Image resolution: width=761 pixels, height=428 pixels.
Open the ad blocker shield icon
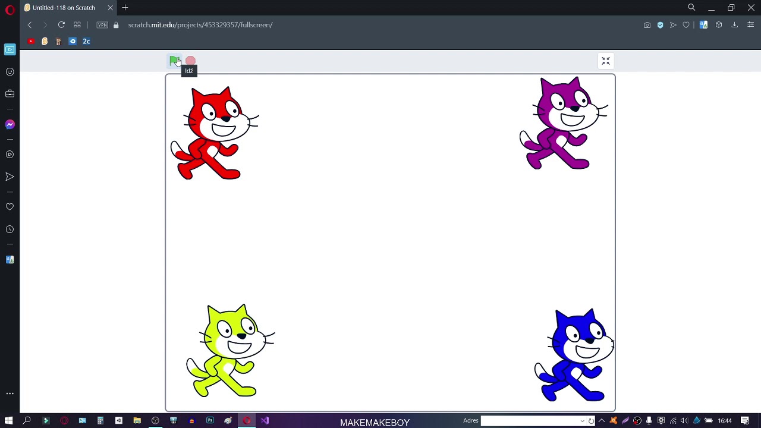[x=660, y=25]
